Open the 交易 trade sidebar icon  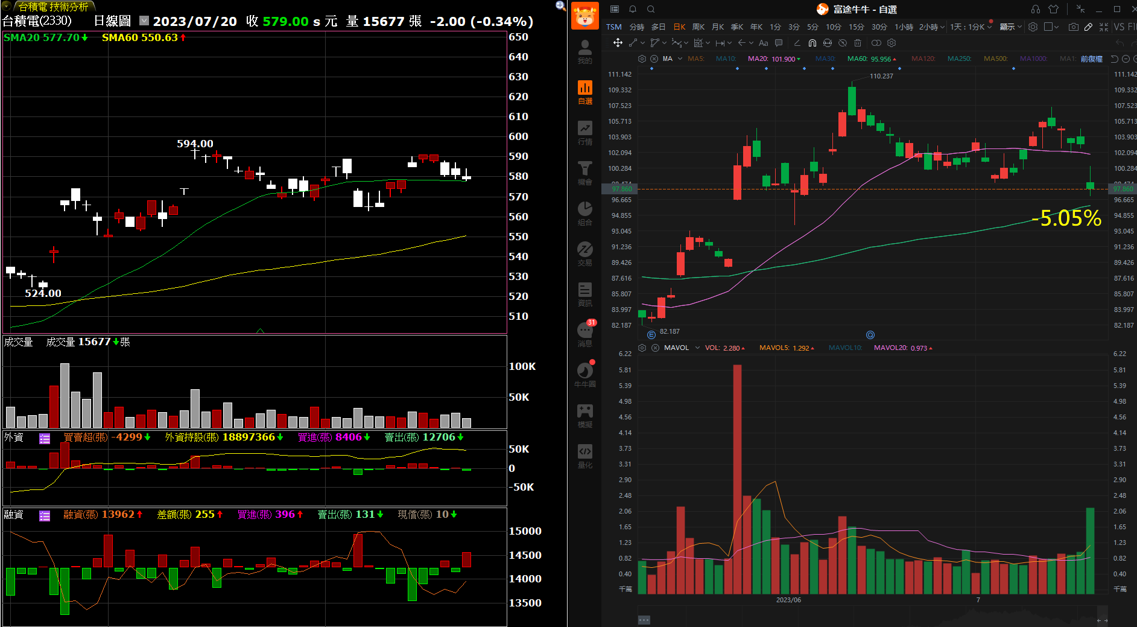[x=584, y=254]
